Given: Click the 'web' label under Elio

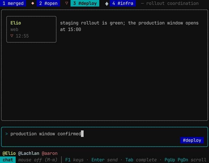Looking at the screenshot, I should coord(14,29).
